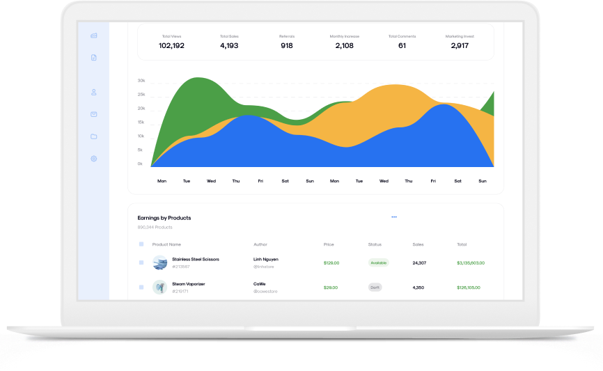Viewport: 603px width, 371px height.
Task: Select the Marketing Invest stat
Action: click(460, 42)
